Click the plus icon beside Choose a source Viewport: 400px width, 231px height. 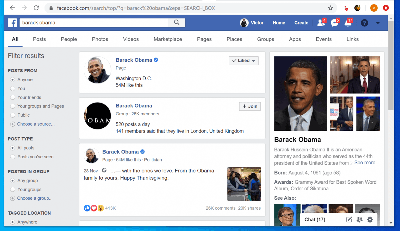point(12,124)
